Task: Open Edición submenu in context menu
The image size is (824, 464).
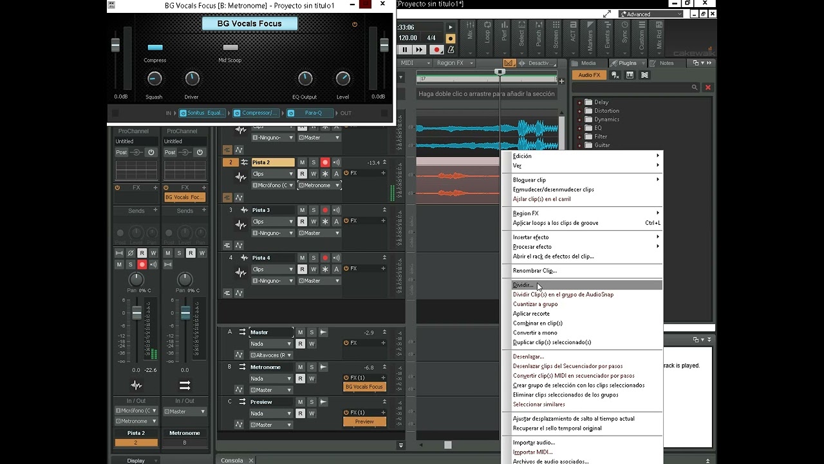Action: point(583,156)
